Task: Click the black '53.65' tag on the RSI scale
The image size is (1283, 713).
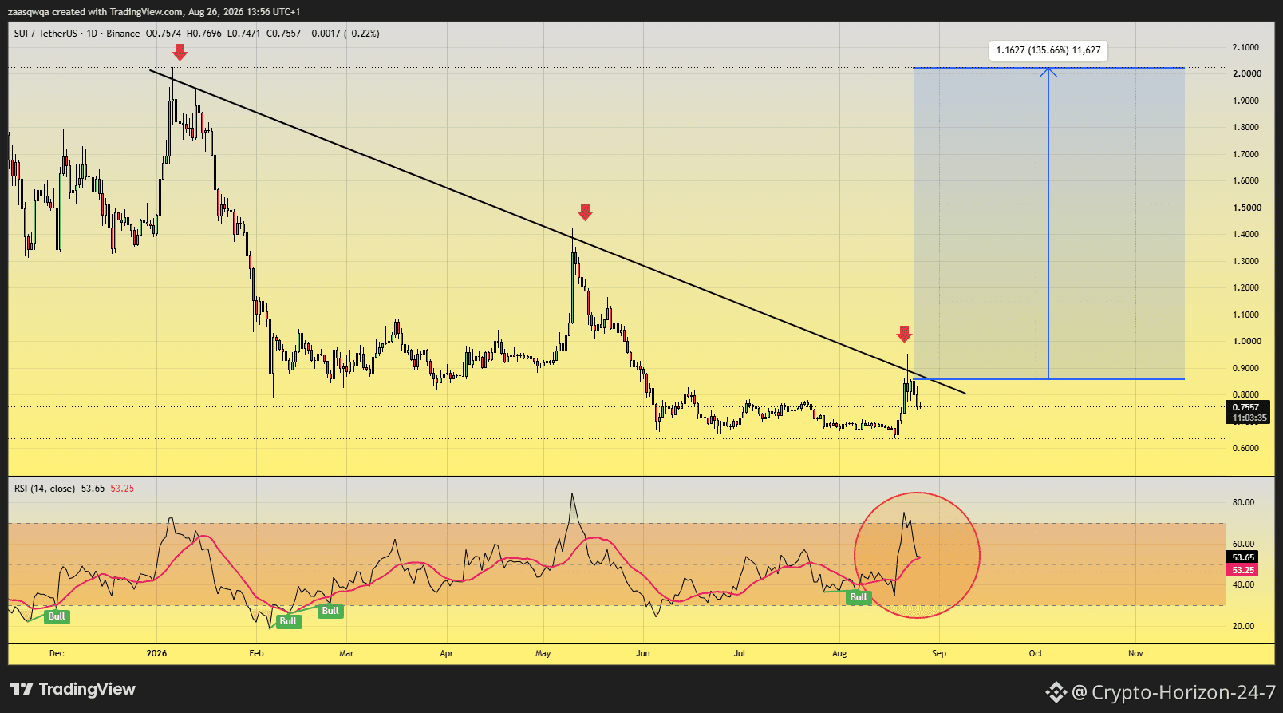Action: click(1242, 557)
